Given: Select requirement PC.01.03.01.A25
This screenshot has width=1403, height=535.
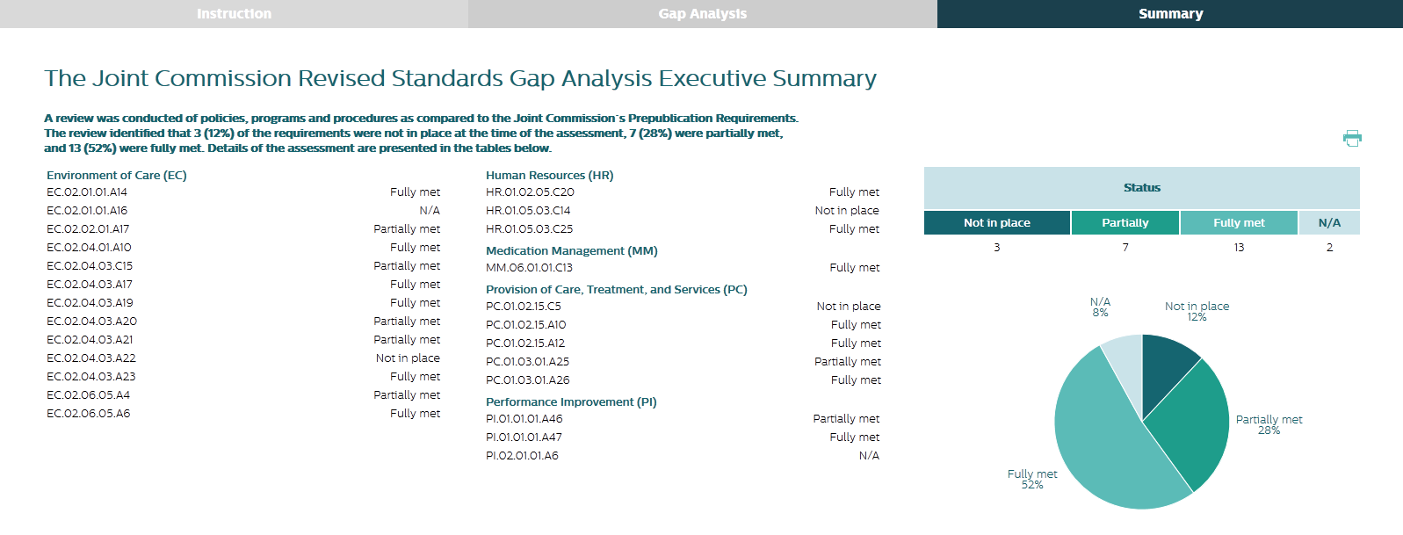Looking at the screenshot, I should coord(527,362).
